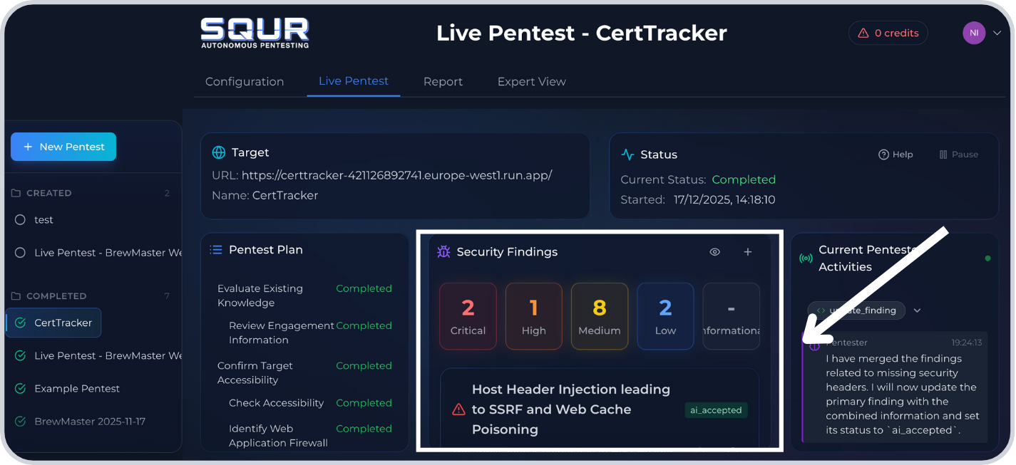The height and width of the screenshot is (465, 1016).
Task: Click the Status pulse icon
Action: (x=627, y=155)
